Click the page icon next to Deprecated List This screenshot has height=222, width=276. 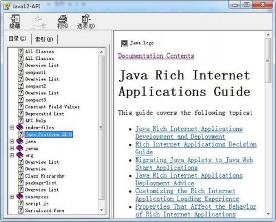(21, 113)
